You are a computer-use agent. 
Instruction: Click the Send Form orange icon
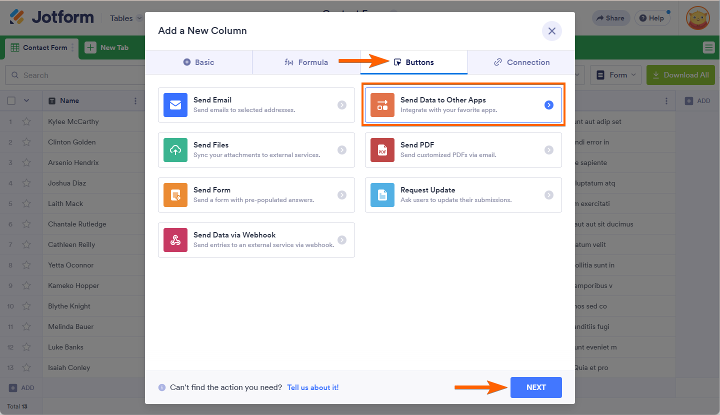coord(175,195)
